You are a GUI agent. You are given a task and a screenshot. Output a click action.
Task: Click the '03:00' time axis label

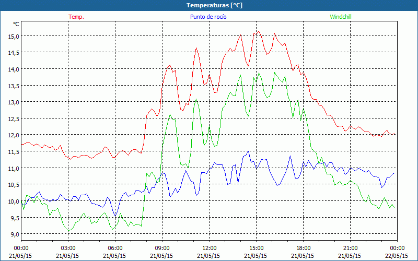68,248
